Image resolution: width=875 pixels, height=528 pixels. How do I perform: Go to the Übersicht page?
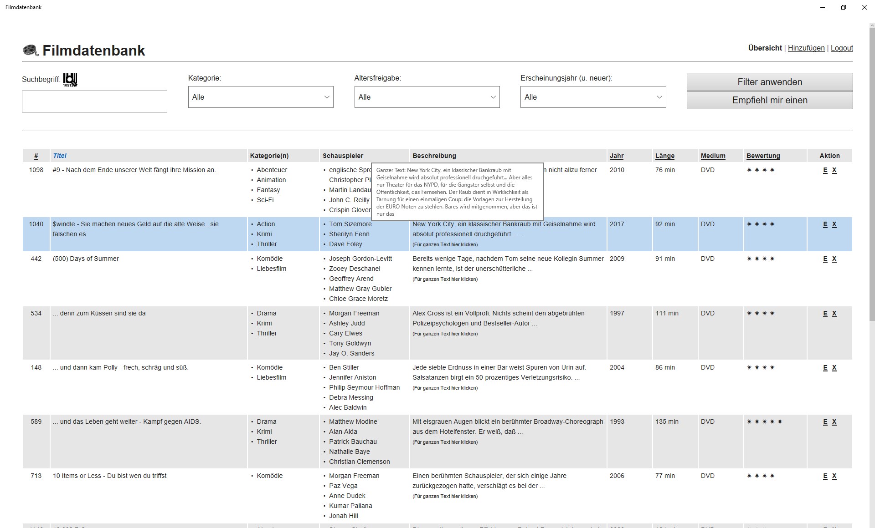click(765, 48)
